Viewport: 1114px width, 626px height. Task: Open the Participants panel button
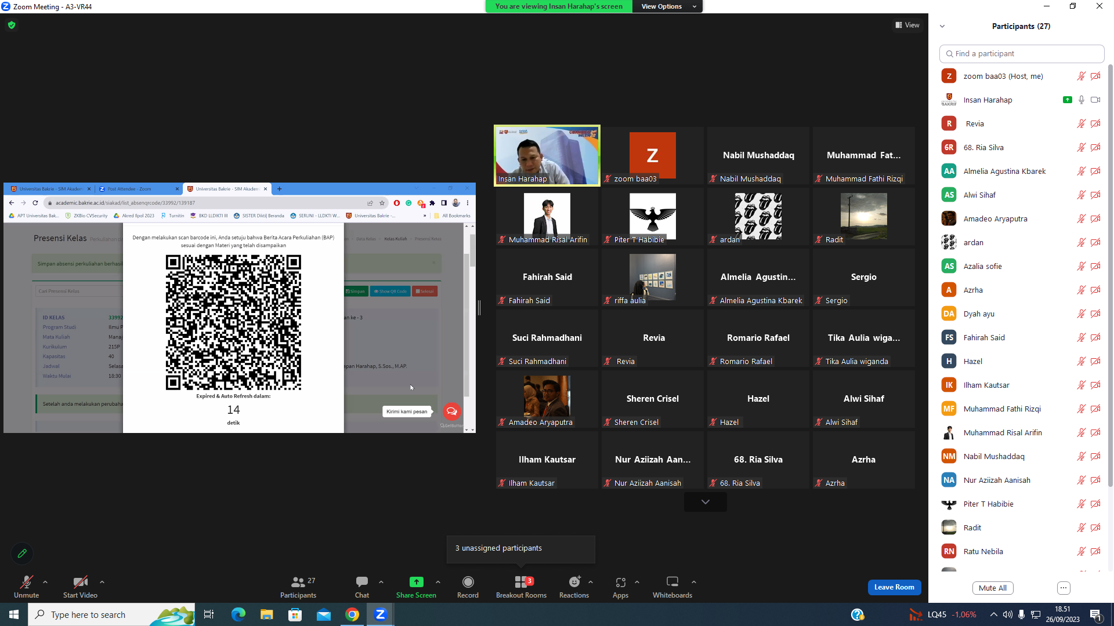(298, 587)
